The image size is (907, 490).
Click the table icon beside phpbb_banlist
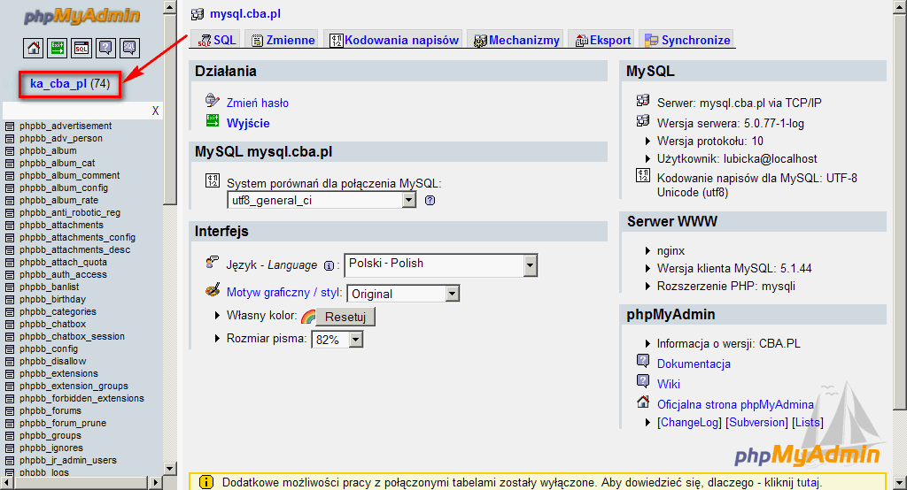(9, 287)
